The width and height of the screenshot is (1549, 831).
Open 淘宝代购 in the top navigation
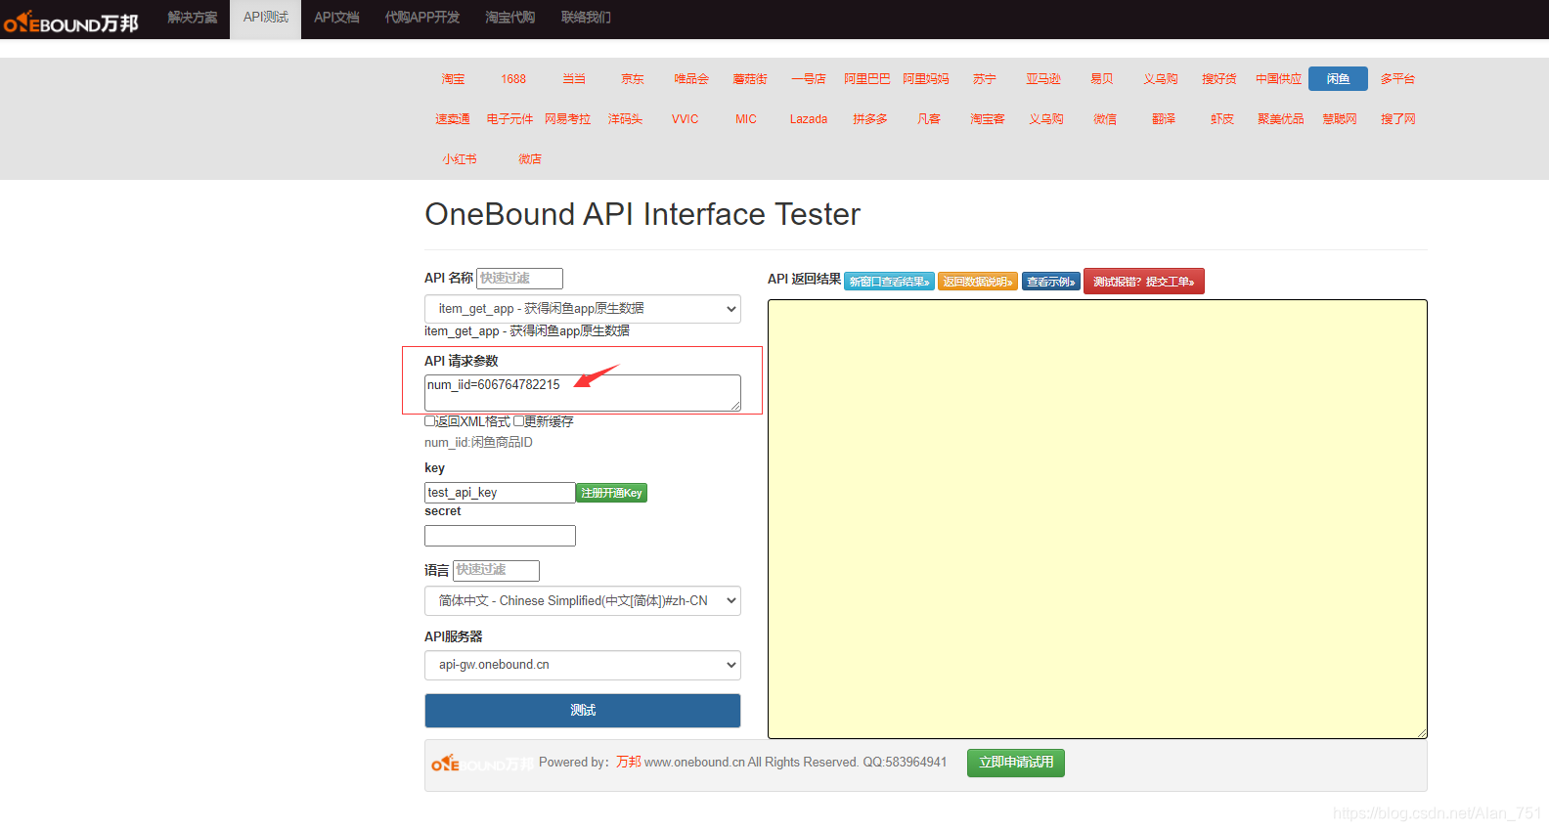[x=509, y=18]
